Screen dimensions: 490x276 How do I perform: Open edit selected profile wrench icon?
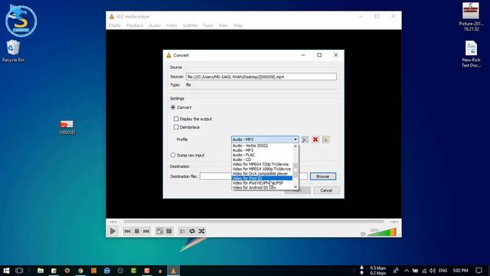(305, 140)
